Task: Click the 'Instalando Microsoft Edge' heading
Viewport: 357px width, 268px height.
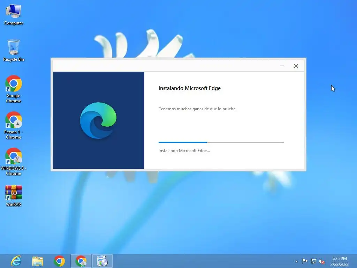Action: (189, 88)
